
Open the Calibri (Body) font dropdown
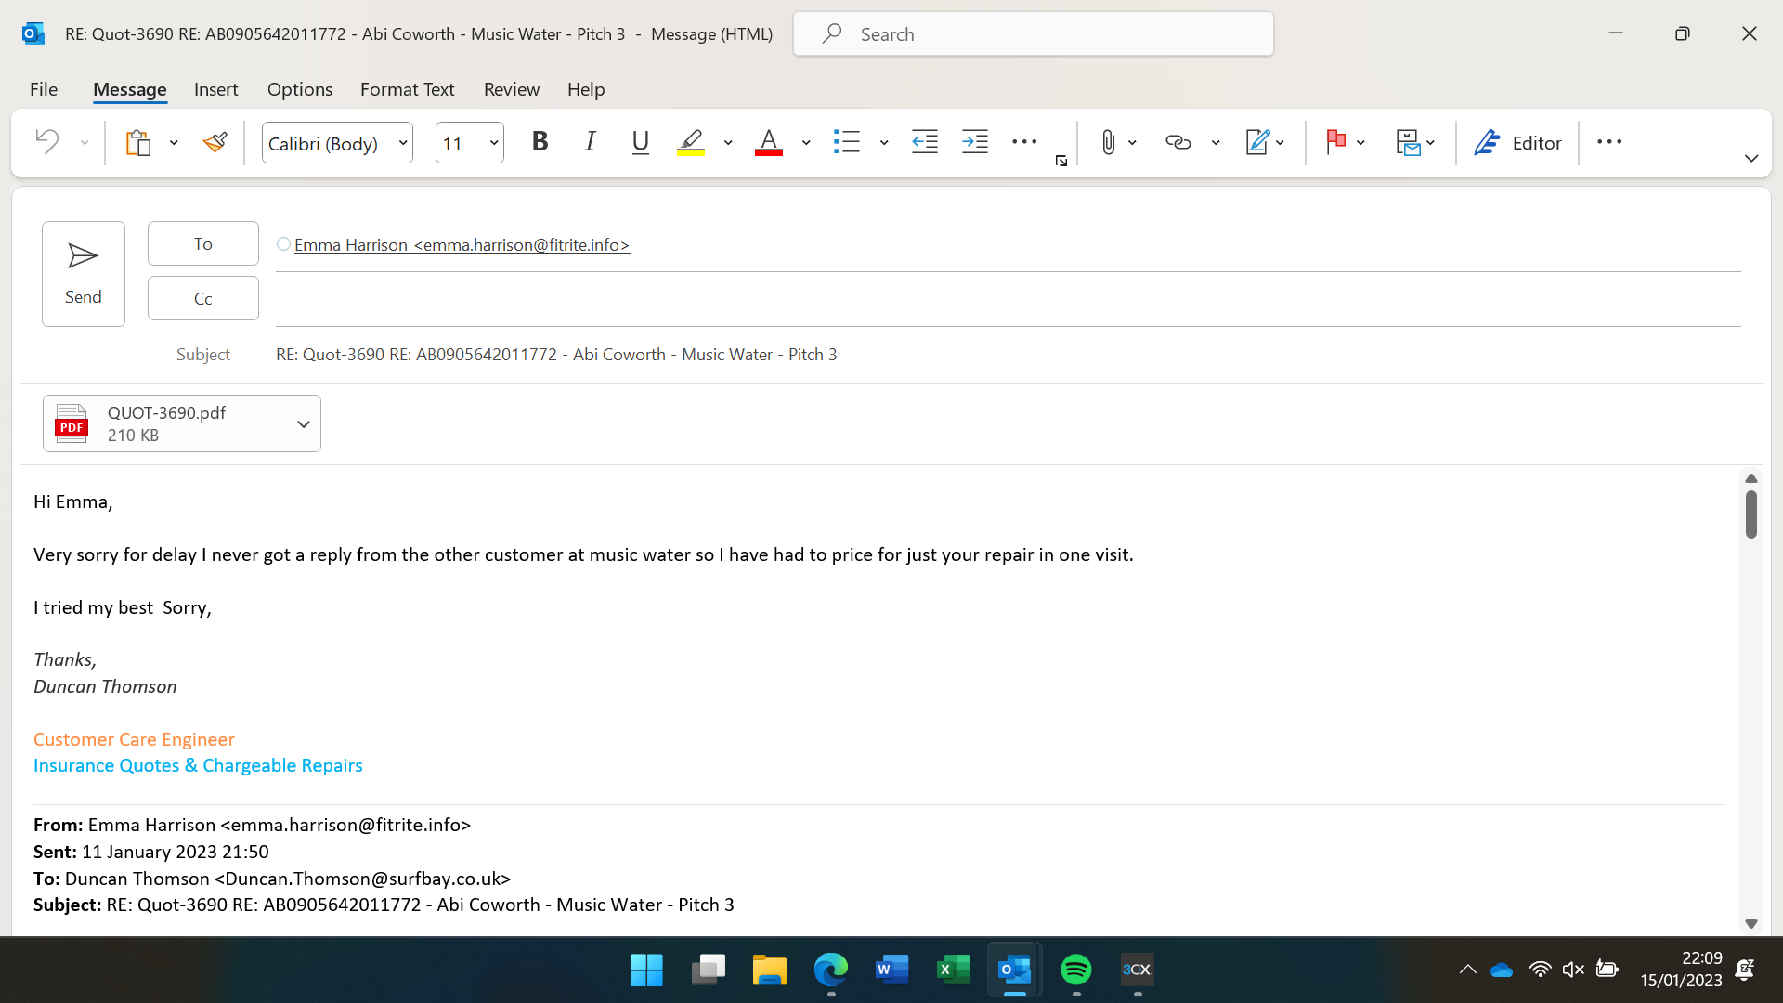point(403,143)
